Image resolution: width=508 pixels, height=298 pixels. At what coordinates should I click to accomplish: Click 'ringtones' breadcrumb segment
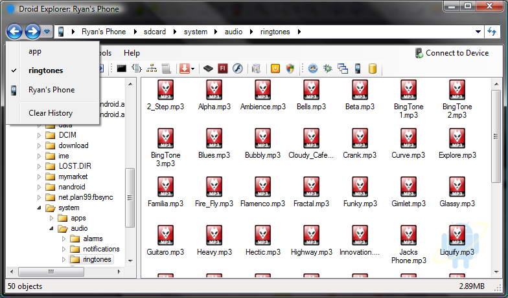pyautogui.click(x=275, y=32)
